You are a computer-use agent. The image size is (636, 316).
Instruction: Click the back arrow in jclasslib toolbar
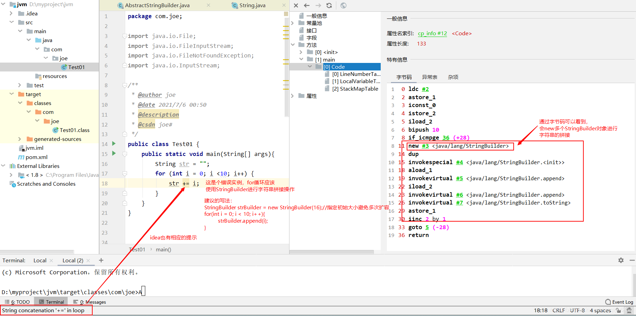pyautogui.click(x=307, y=5)
